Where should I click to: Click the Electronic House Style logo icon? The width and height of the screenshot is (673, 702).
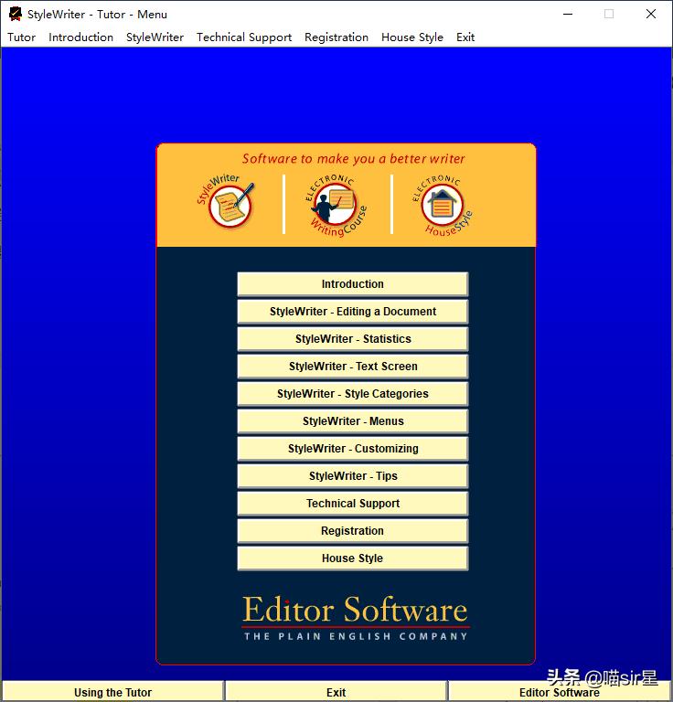coord(442,205)
